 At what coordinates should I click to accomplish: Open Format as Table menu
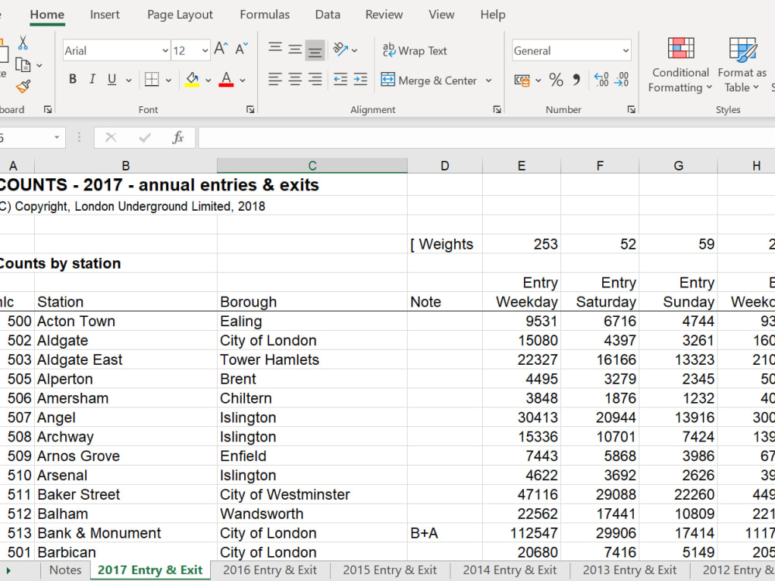click(742, 65)
